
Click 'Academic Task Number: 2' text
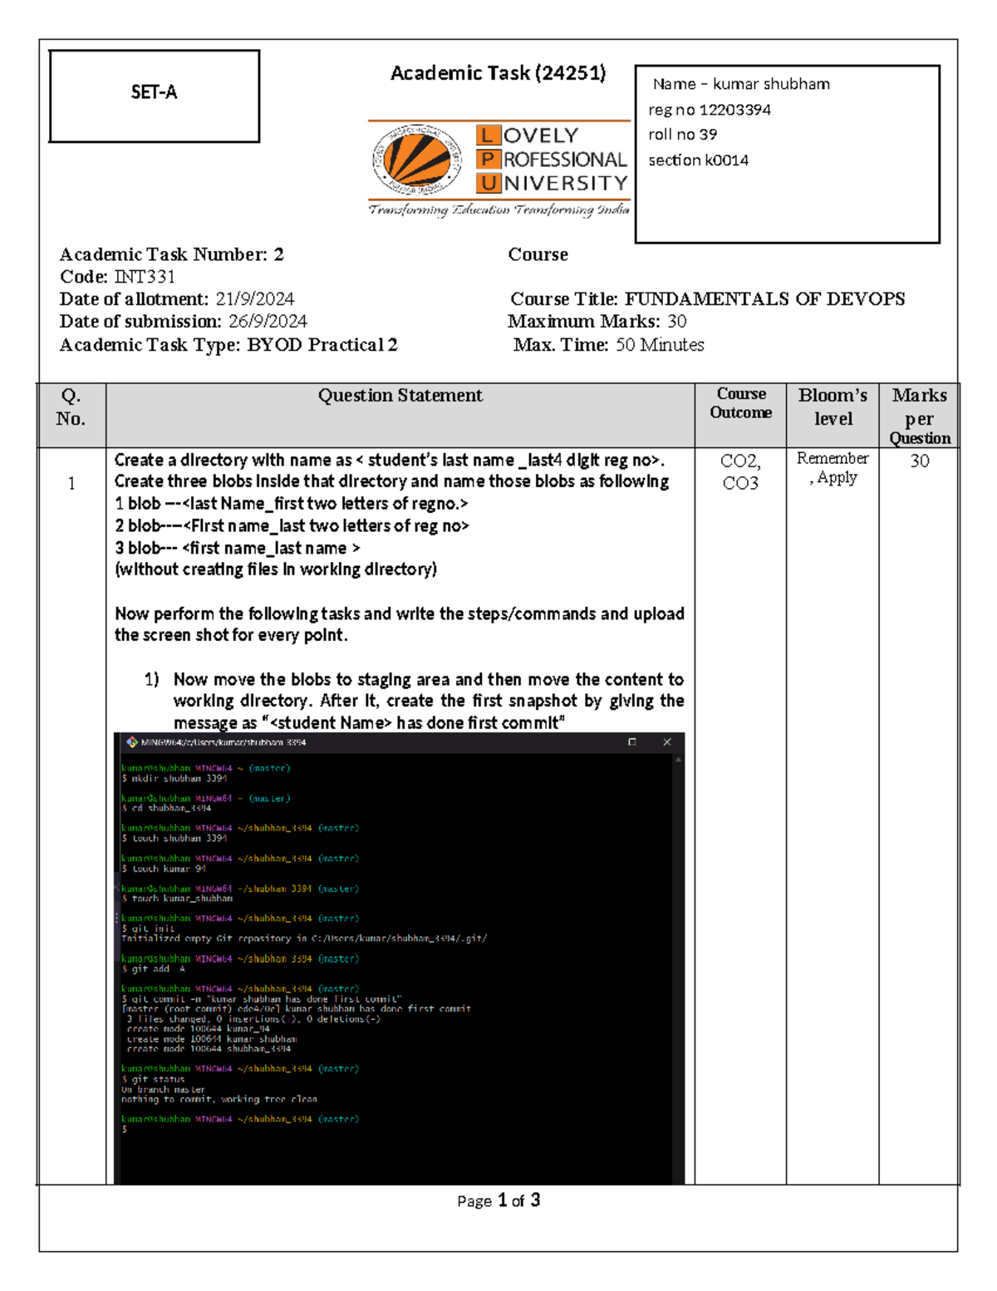pyautogui.click(x=172, y=254)
